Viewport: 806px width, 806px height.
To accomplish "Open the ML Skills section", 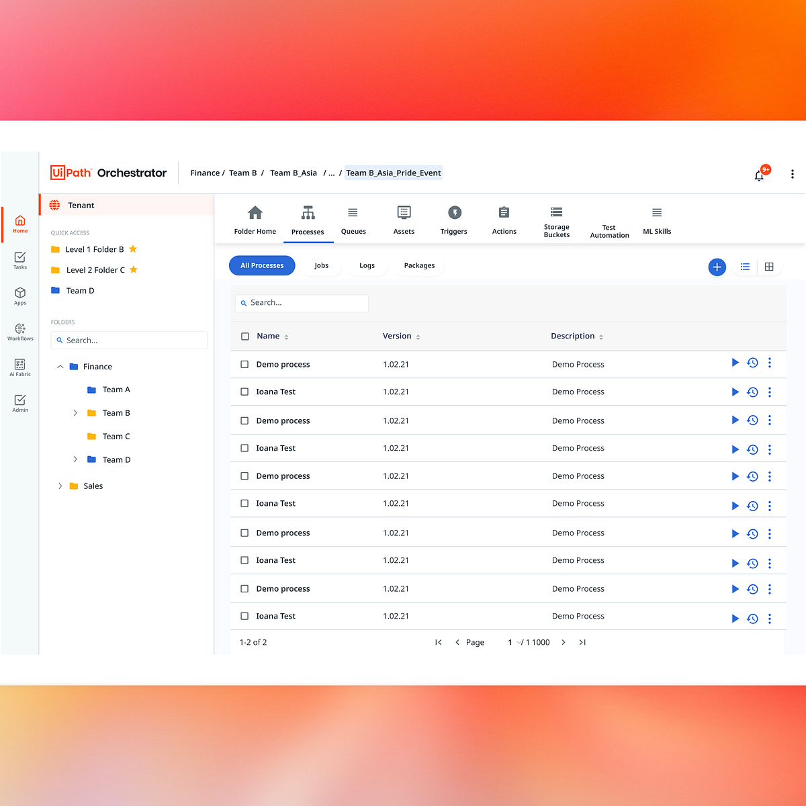I will click(x=656, y=220).
